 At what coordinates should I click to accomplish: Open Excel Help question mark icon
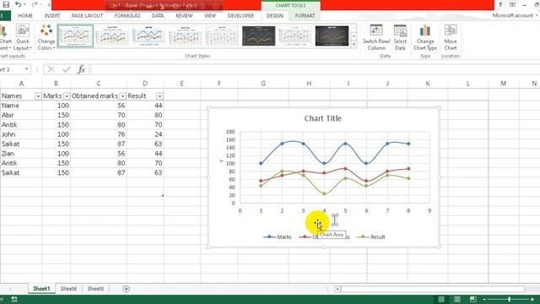[500, 5]
